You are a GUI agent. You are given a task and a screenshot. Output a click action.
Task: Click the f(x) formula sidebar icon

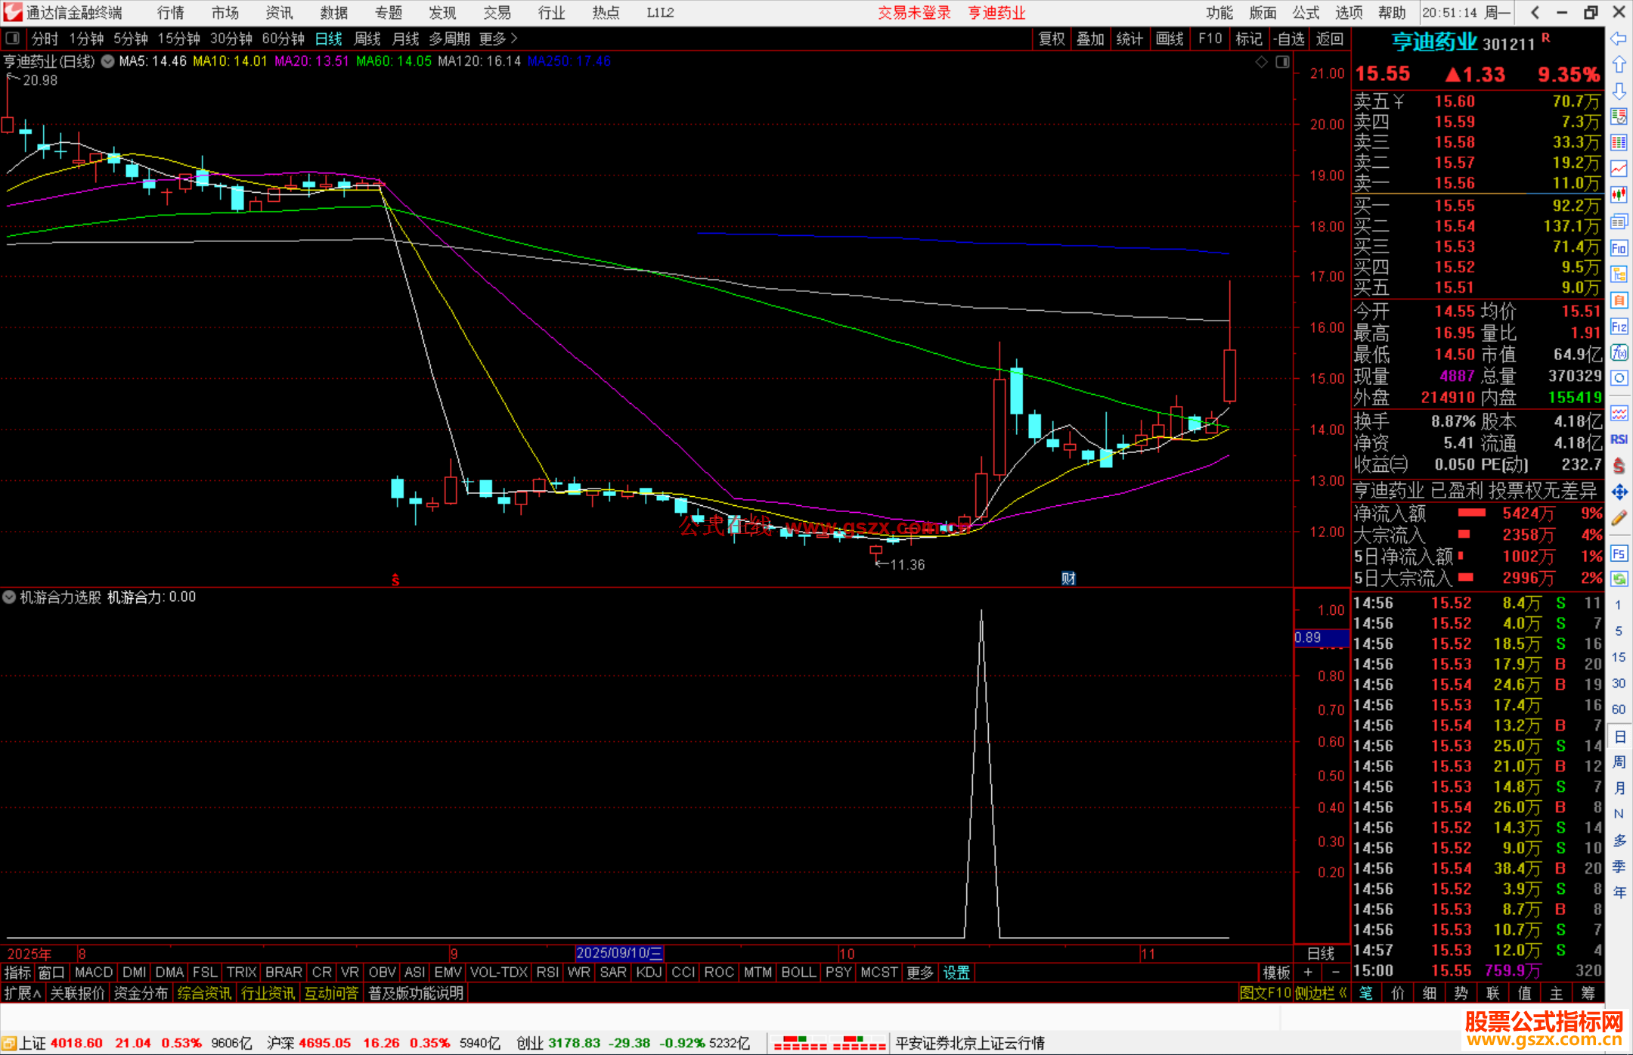[x=1619, y=353]
